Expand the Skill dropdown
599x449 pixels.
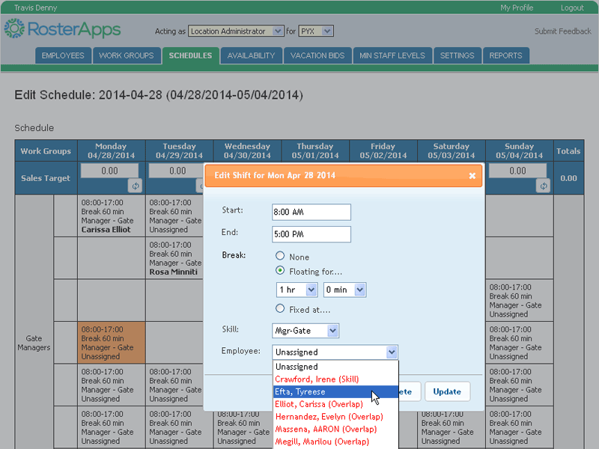coord(305,330)
